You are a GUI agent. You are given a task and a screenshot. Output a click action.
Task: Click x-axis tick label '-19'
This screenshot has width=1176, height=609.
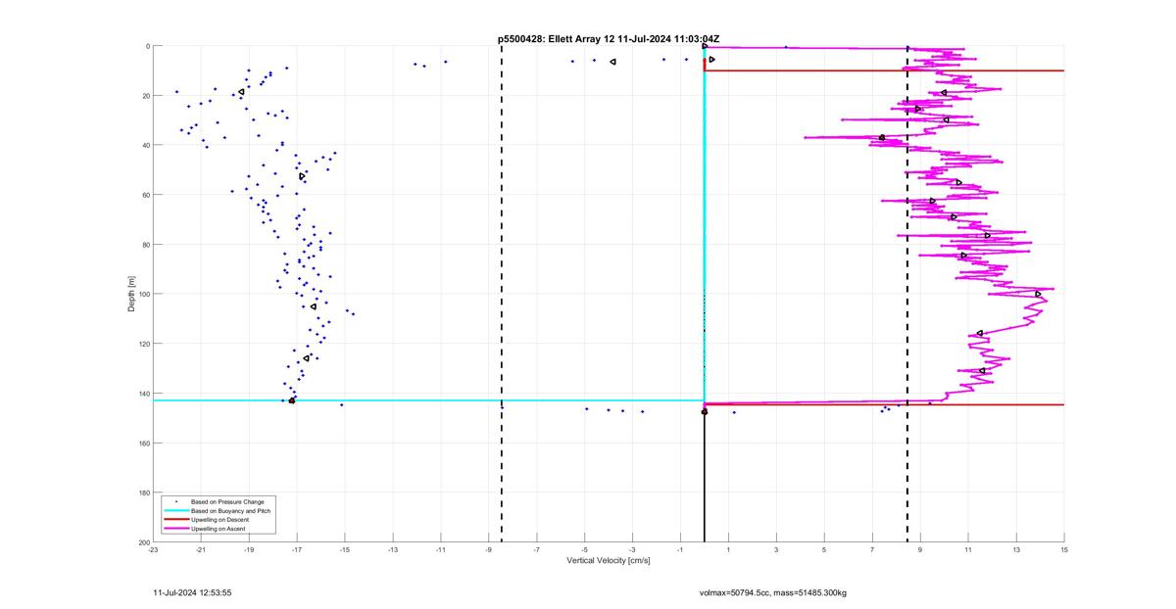point(249,550)
